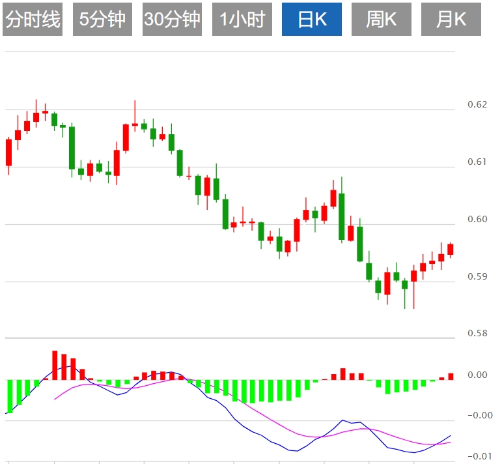Click the last red candlestick on the right
Screen dimensions: 502x464
[x=450, y=249]
